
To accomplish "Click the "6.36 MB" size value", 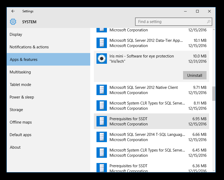I will tap(199, 166).
